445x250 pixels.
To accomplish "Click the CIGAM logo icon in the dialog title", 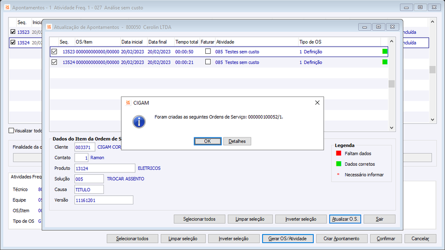I will [x=128, y=103].
